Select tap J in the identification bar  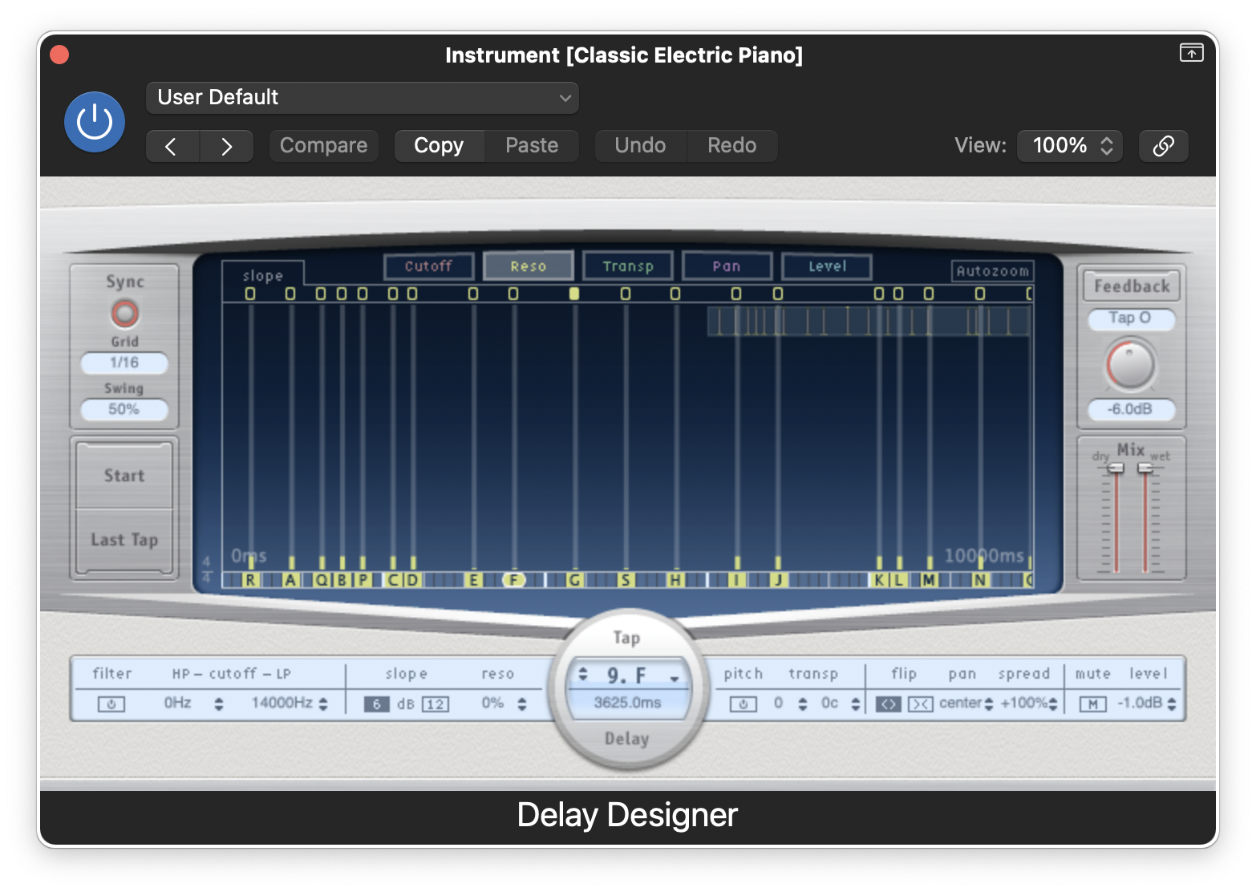[x=778, y=580]
